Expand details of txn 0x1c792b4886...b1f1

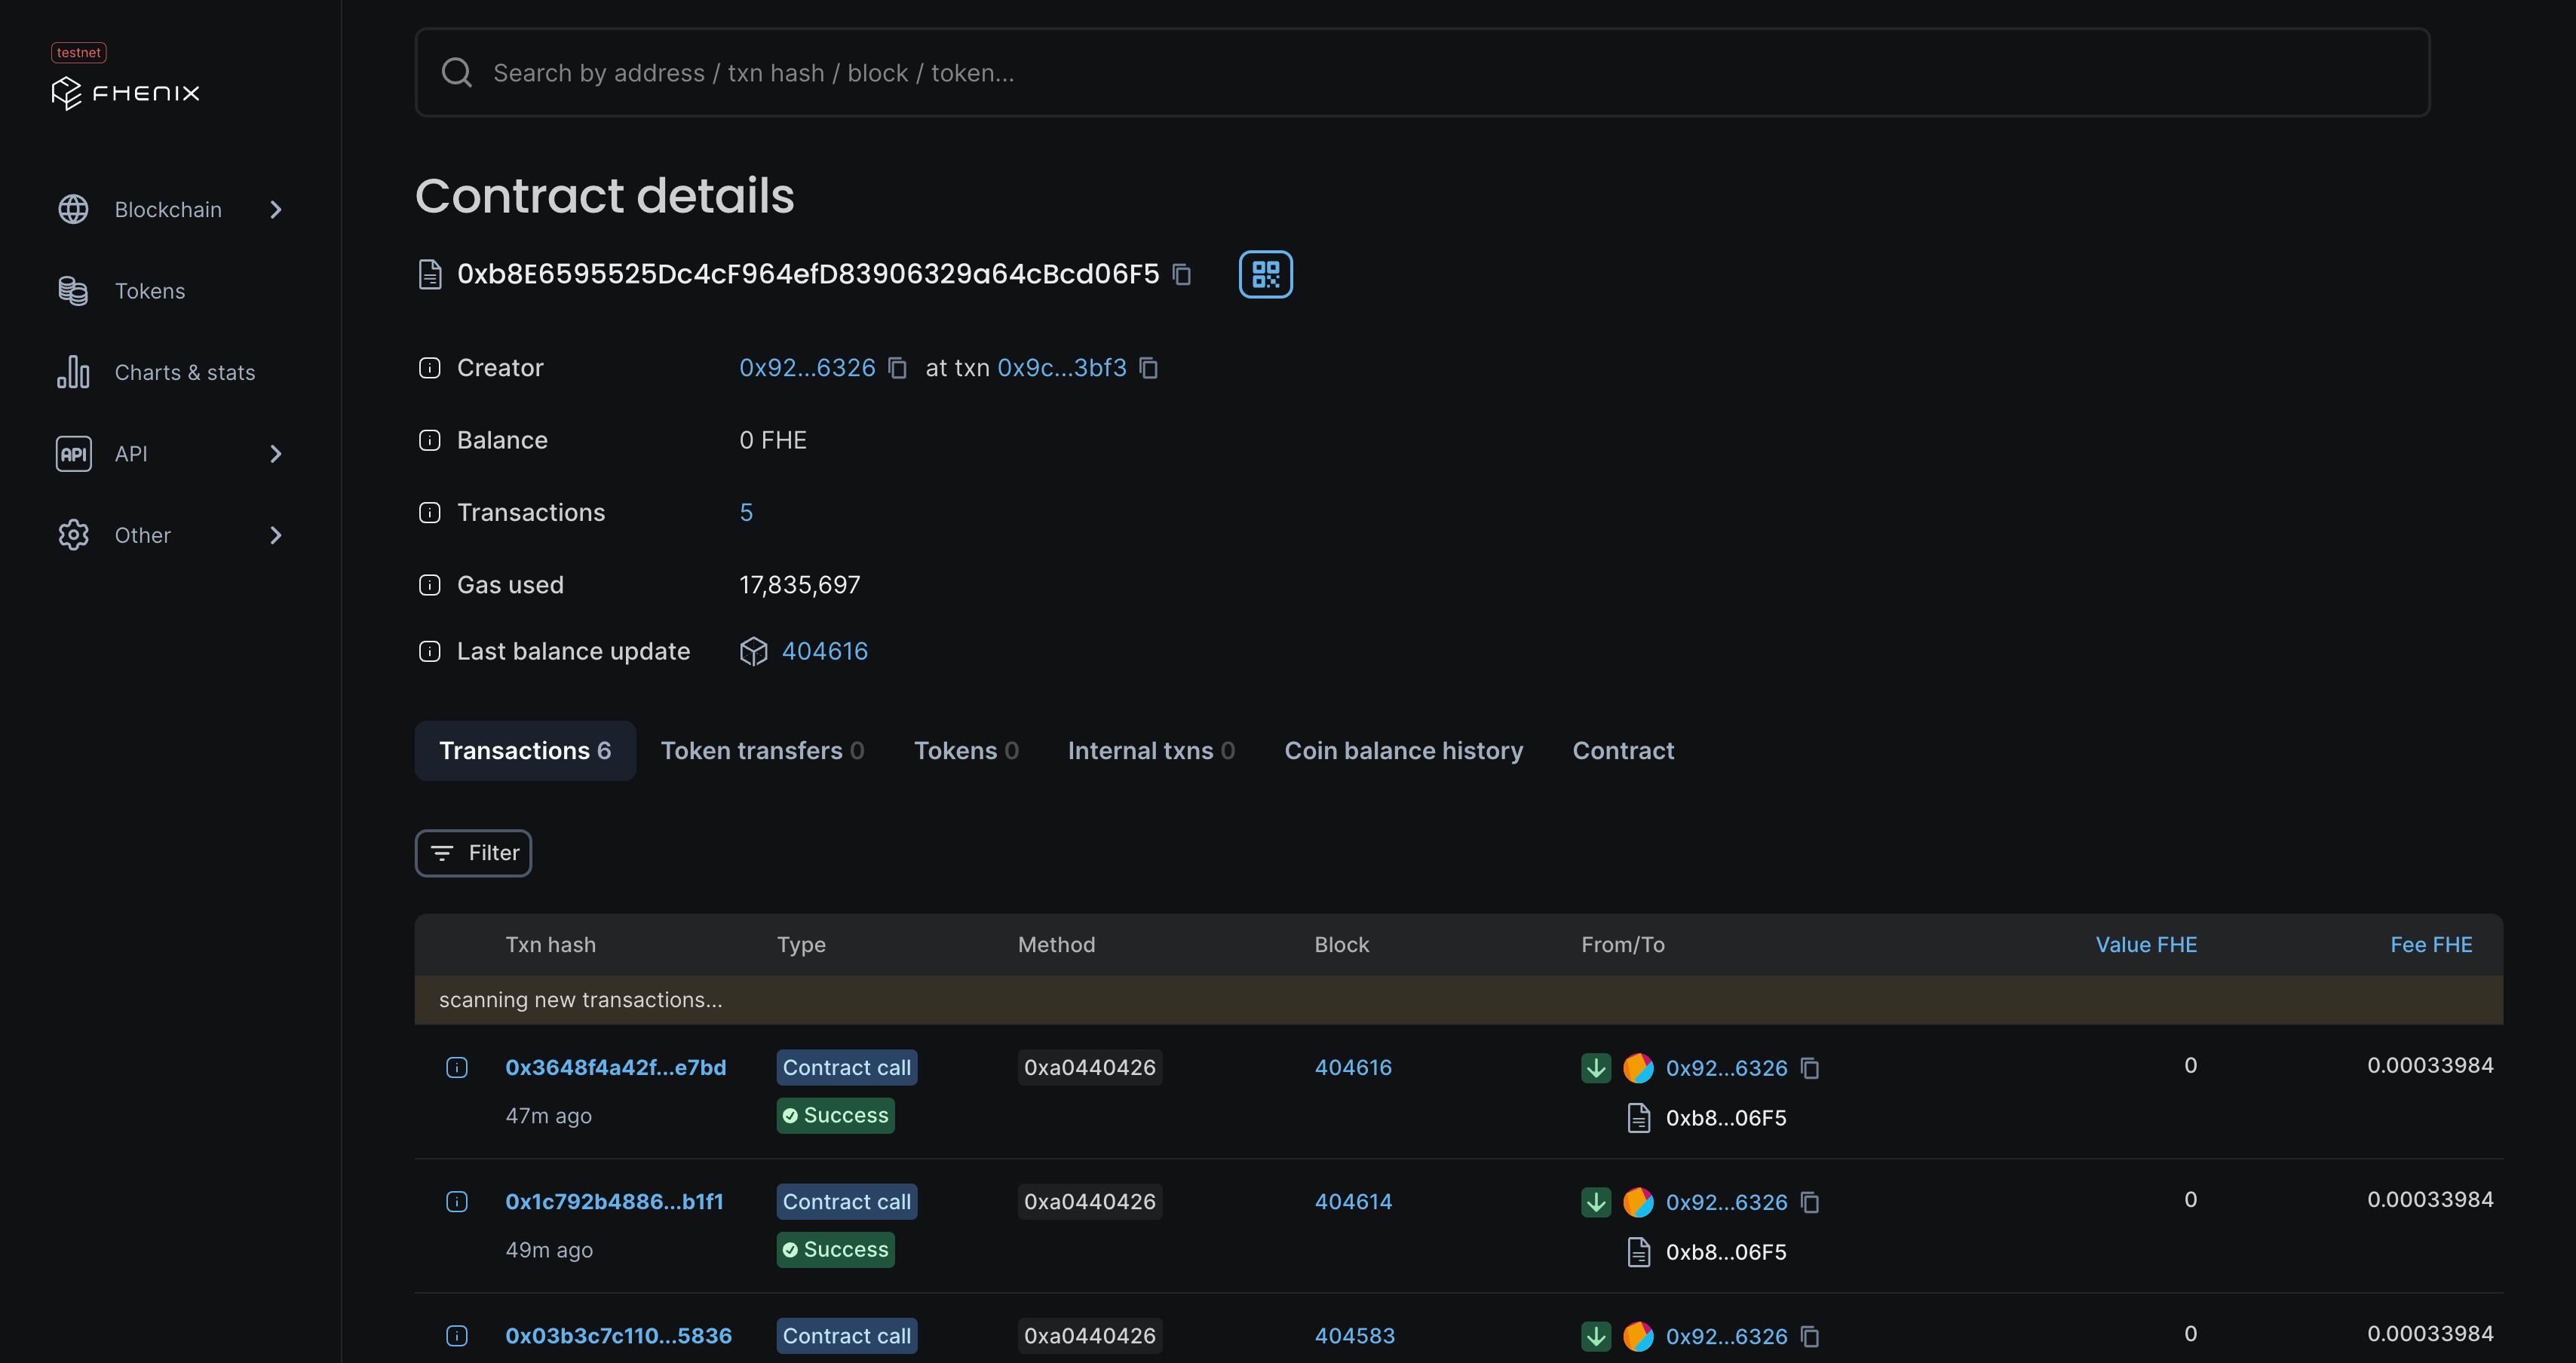tap(457, 1202)
